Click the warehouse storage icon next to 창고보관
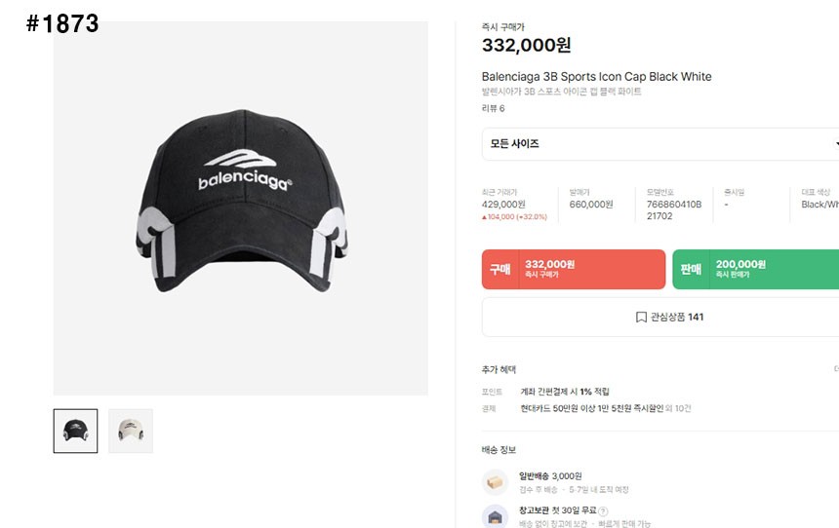The image size is (839, 528). click(x=495, y=516)
